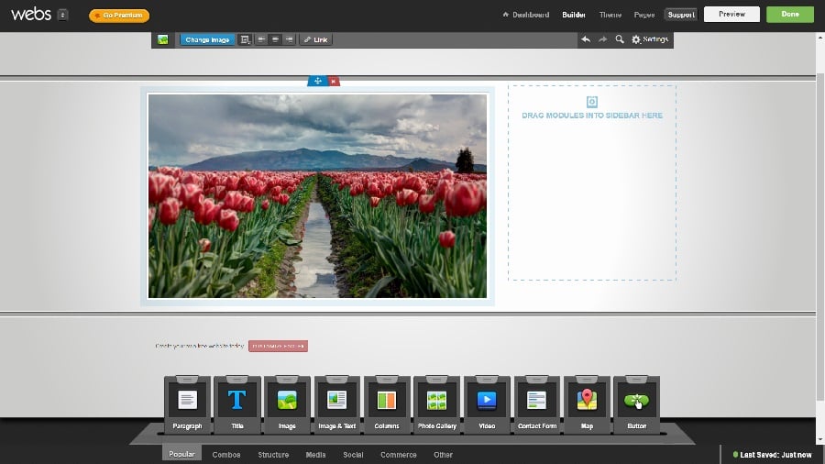This screenshot has height=464, width=825.
Task: Click the Button module icon
Action: pos(636,401)
